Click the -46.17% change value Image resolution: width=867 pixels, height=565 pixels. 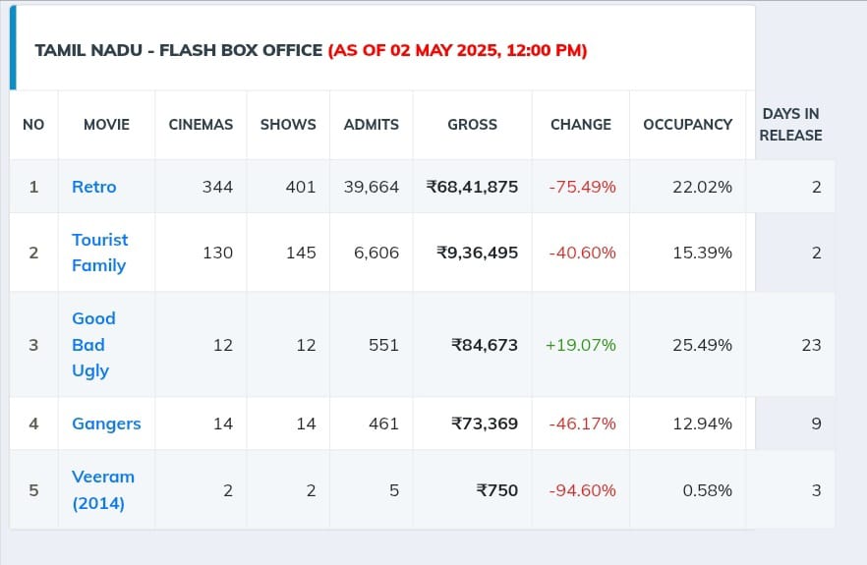582,424
